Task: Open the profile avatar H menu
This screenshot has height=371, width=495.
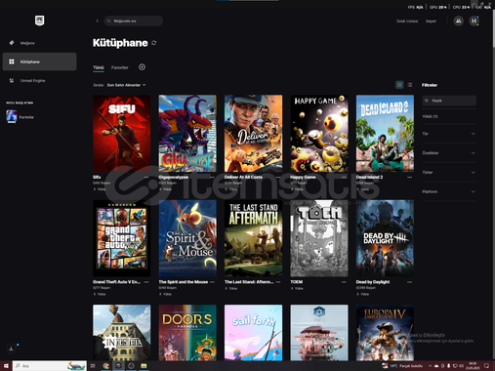Action: pos(474,21)
